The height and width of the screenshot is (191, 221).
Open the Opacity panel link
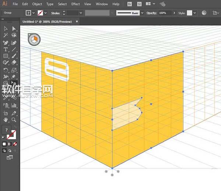151,13
